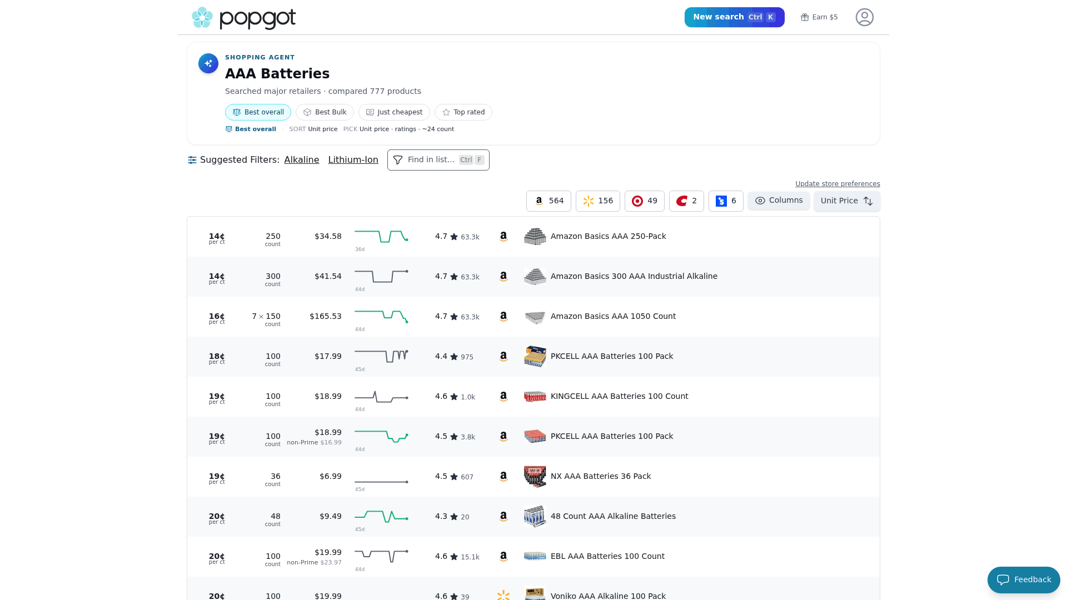
Task: Focus the Find in list input field
Action: 438,160
